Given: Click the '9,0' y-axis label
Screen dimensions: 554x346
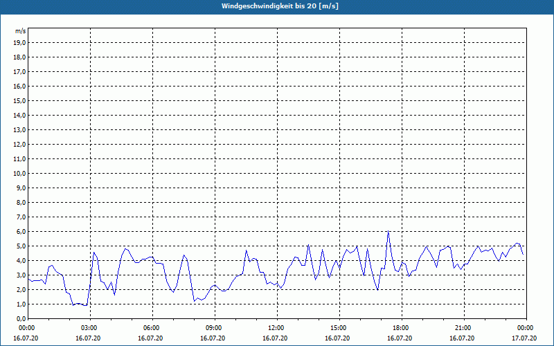Looking at the screenshot, I should (x=21, y=188).
